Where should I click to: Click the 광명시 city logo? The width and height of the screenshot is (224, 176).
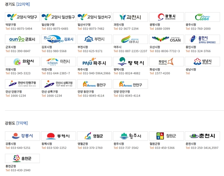(x=166, y=17)
